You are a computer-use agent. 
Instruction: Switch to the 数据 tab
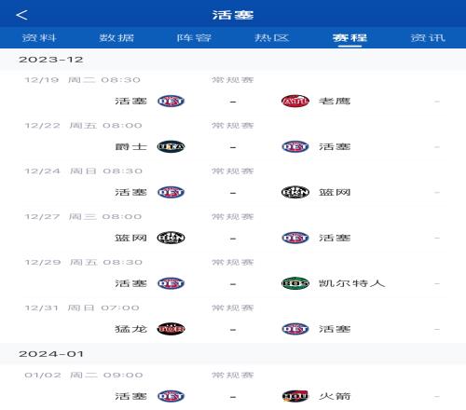(x=116, y=38)
